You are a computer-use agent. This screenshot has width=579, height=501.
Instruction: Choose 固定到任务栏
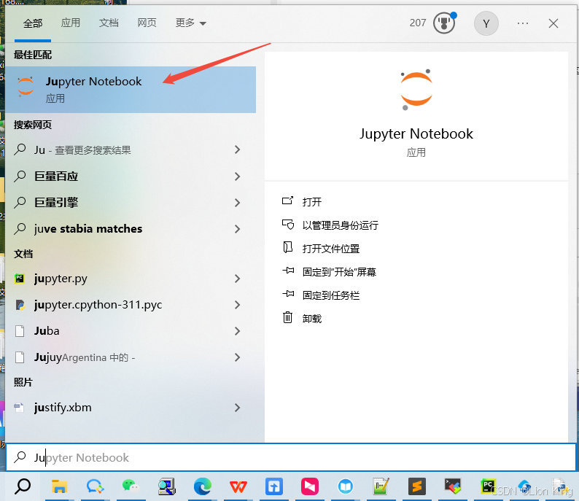pyautogui.click(x=331, y=295)
